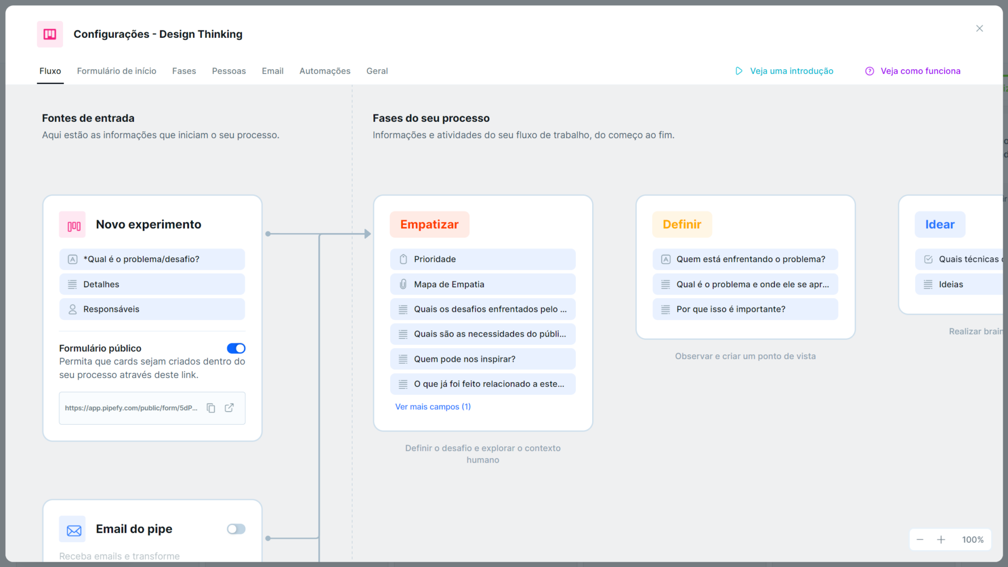This screenshot has width=1008, height=567.
Task: Click the play icon next to Veja uma introdução
Action: click(739, 71)
